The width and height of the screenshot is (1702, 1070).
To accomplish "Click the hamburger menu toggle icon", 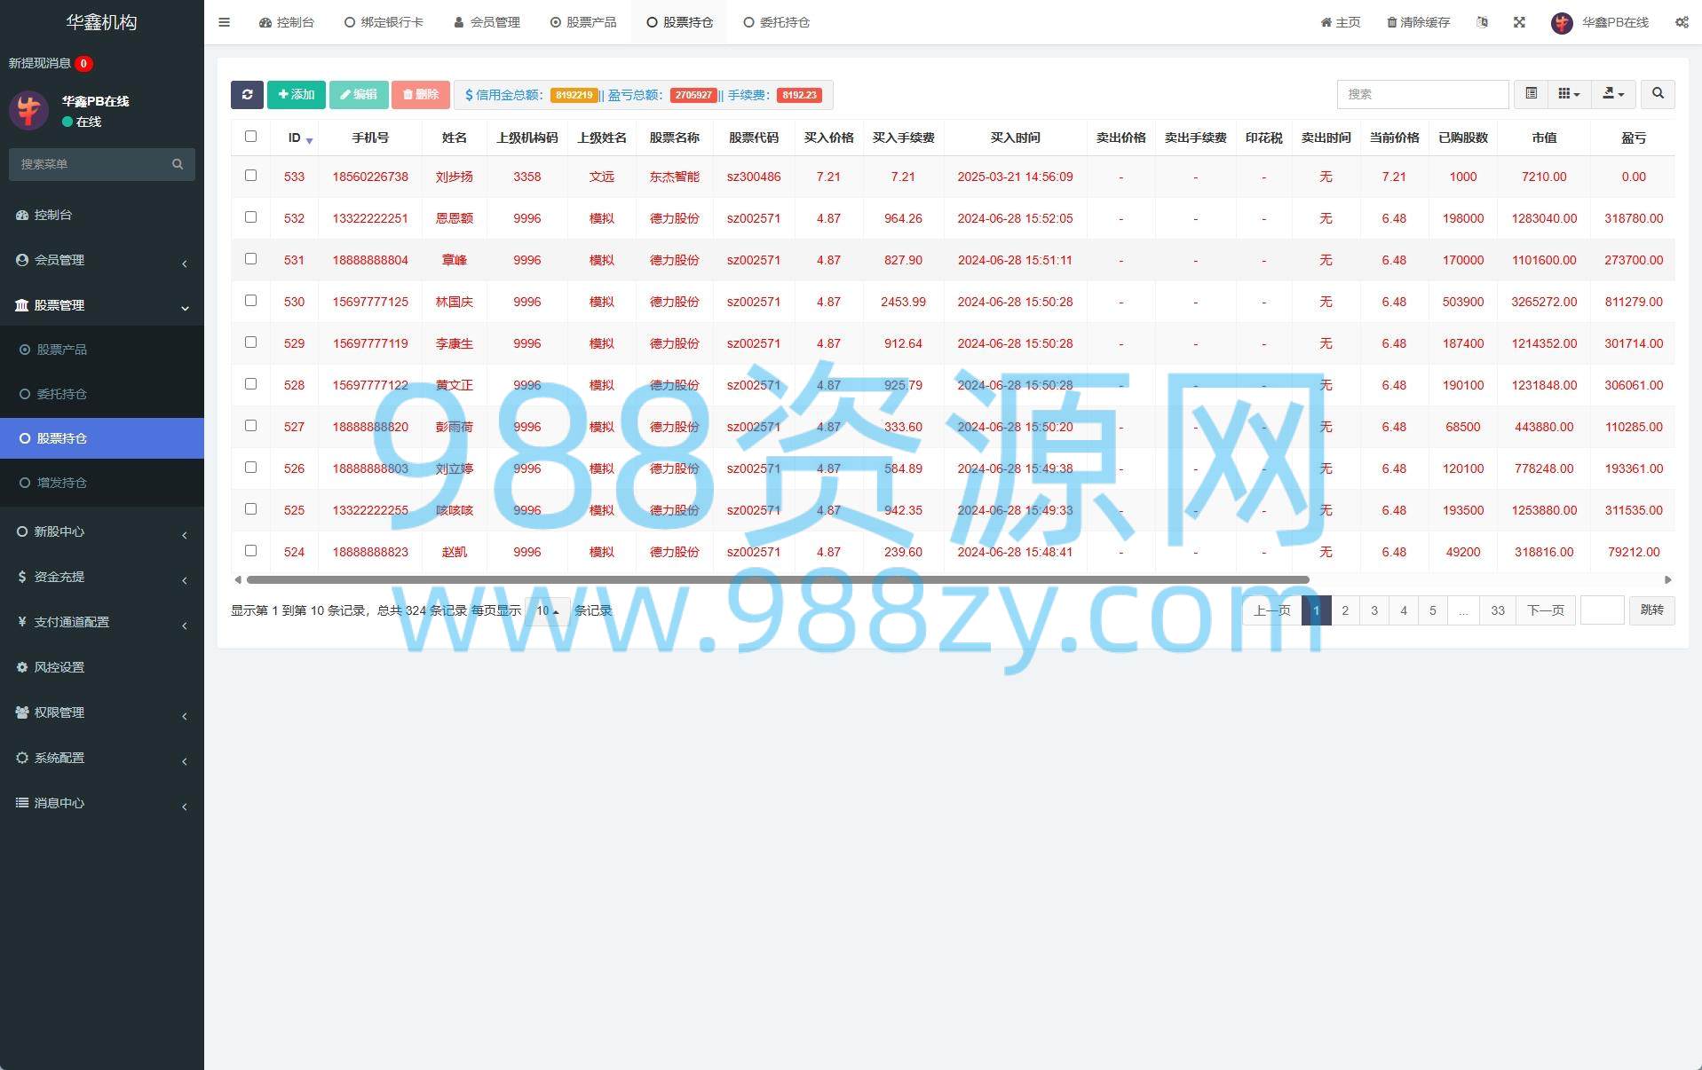I will pyautogui.click(x=224, y=22).
